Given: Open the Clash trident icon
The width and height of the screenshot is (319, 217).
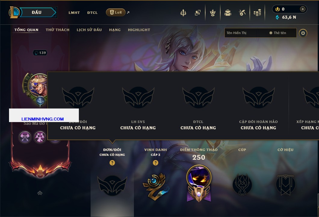Looking at the screenshot, I should point(183,13).
